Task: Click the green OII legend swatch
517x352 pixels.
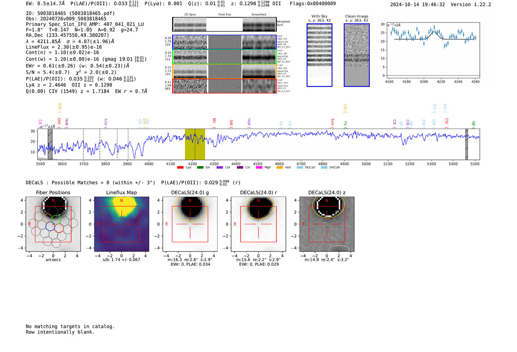Action: point(200,167)
